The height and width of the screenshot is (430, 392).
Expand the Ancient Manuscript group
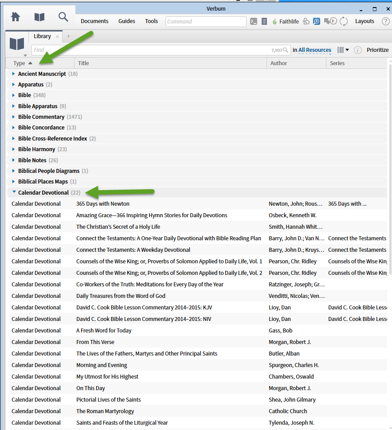13,74
